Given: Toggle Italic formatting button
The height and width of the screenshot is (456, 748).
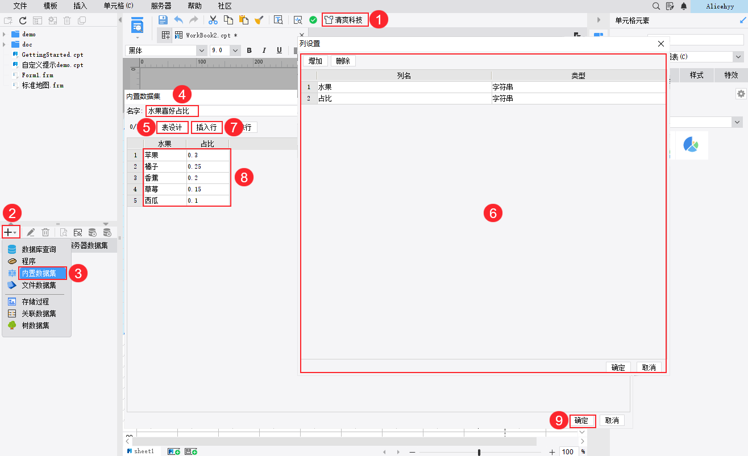Looking at the screenshot, I should click(264, 51).
